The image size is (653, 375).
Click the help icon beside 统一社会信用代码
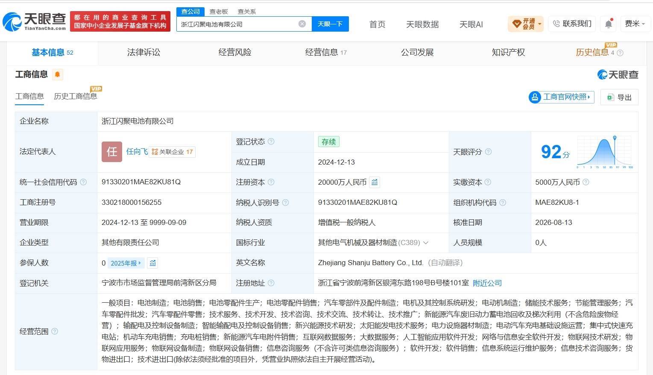click(83, 182)
